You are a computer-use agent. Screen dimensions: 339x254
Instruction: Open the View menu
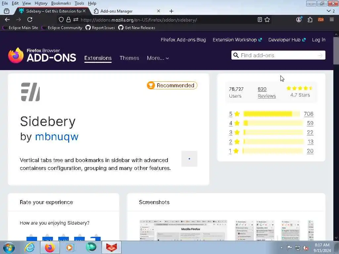(26, 3)
